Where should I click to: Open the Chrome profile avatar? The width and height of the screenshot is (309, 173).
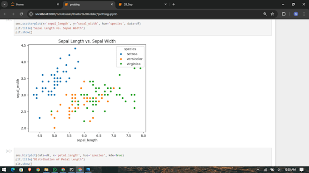(296, 14)
